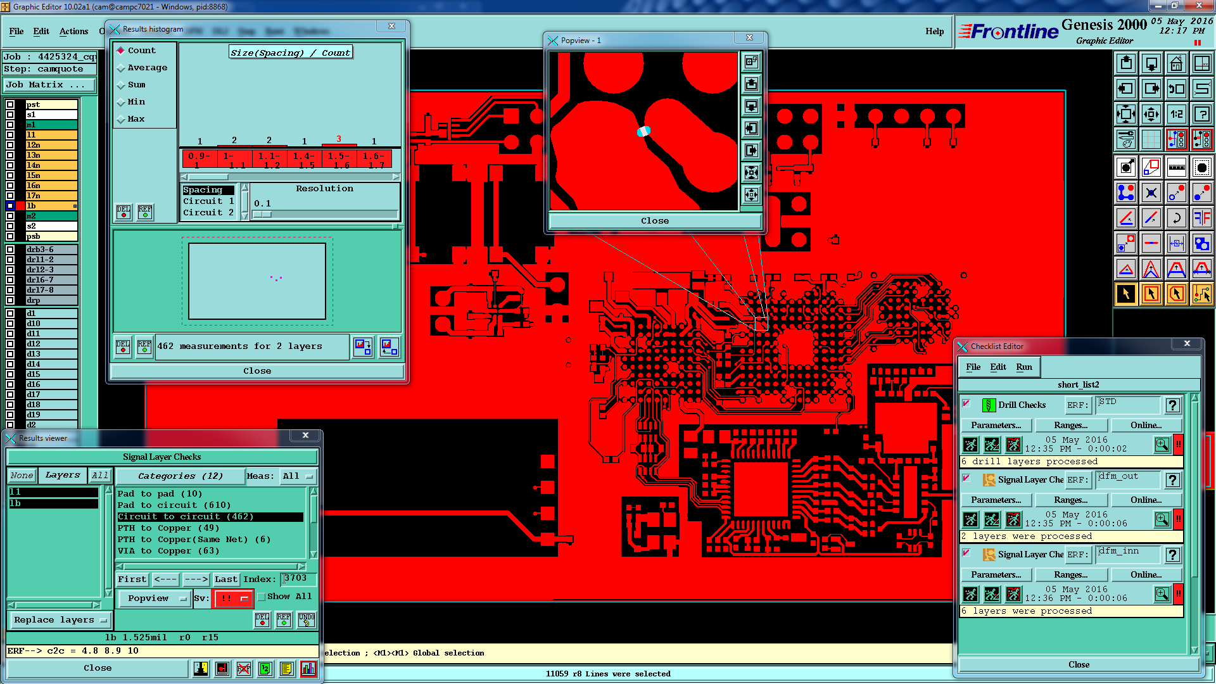Open the Meas All dropdown
The width and height of the screenshot is (1216, 684).
coord(298,476)
